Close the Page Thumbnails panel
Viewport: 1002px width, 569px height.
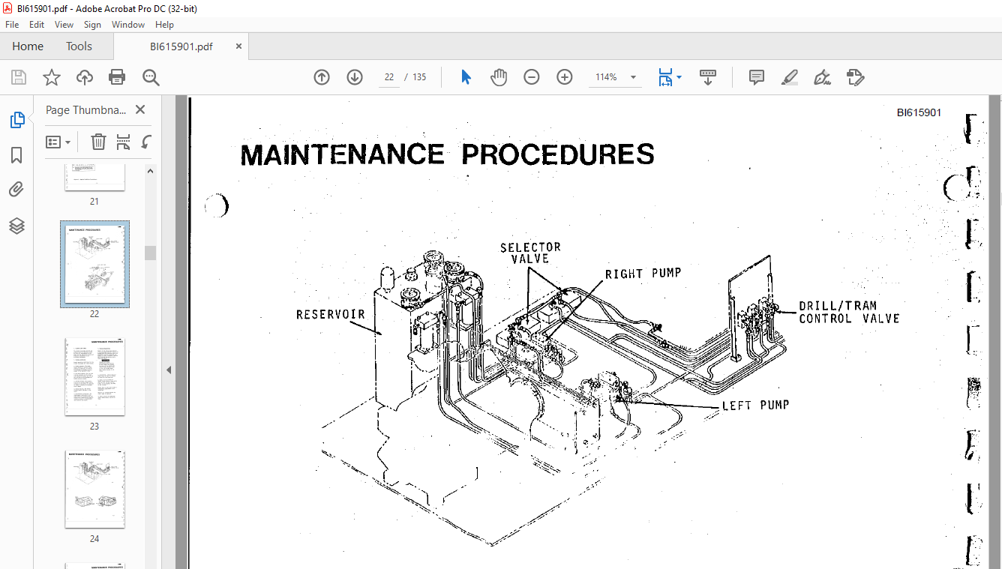(x=140, y=109)
